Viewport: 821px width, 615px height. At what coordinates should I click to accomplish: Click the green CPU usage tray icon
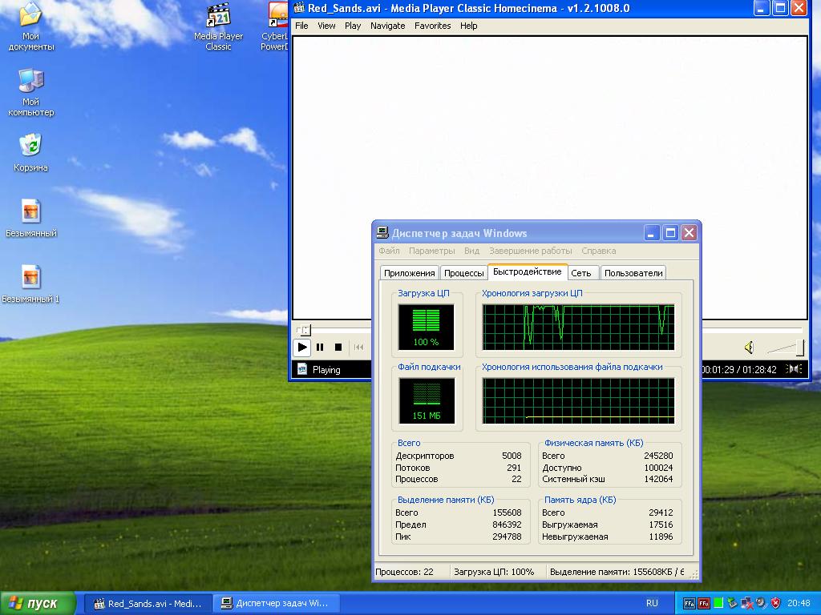[x=718, y=604]
